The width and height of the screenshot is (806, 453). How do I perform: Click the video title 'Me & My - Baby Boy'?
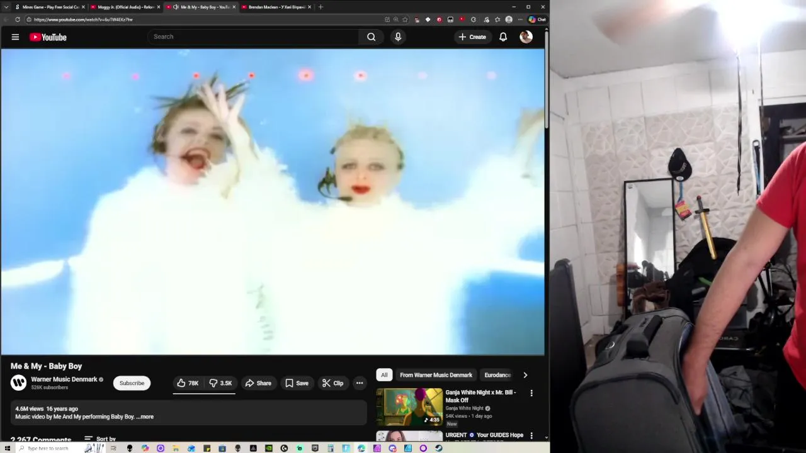pyautogui.click(x=46, y=366)
